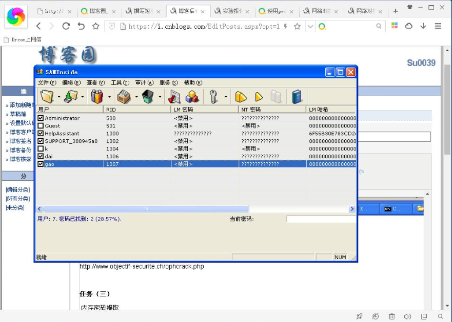Open the 文件(F) menu in SAMInside
Image resolution: width=452 pixels, height=322 pixels.
pos(47,82)
